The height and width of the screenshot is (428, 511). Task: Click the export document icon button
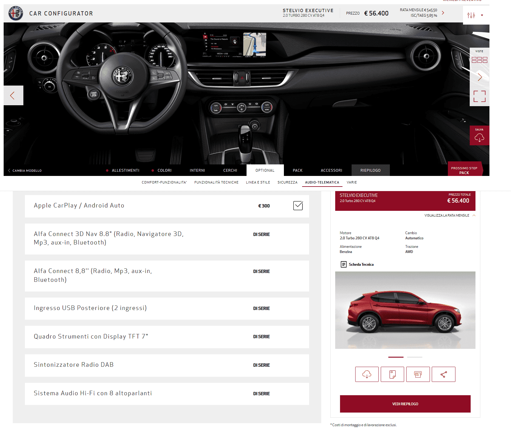392,374
